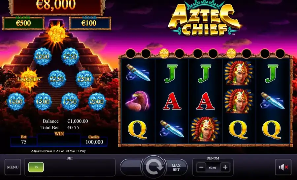Select the green 75 bet option

36,167
